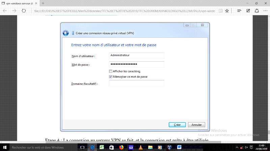Uncheck Mémoriser ce mot de passe
This screenshot has width=270, height=151.
tap(111, 77)
